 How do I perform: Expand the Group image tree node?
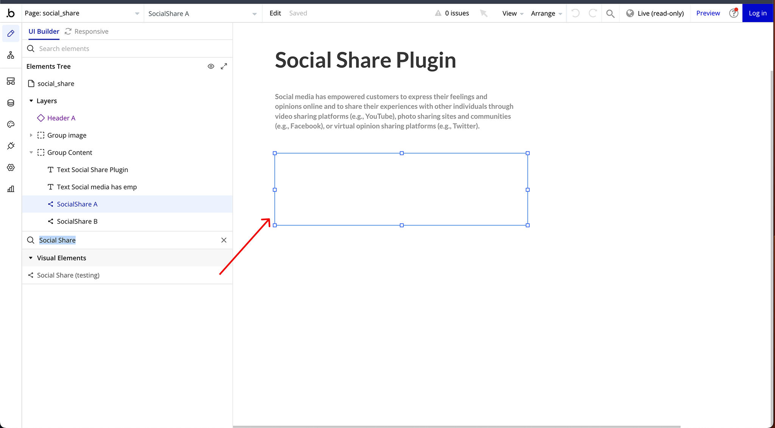[31, 135]
